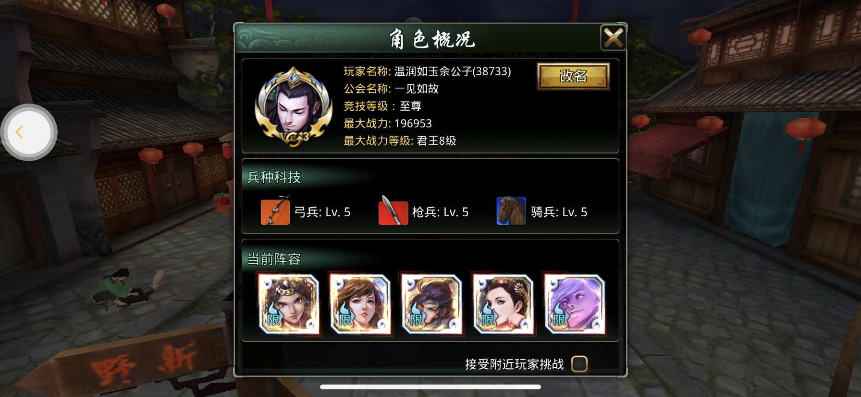Select the 枪兵 spearman icon

[x=393, y=211]
